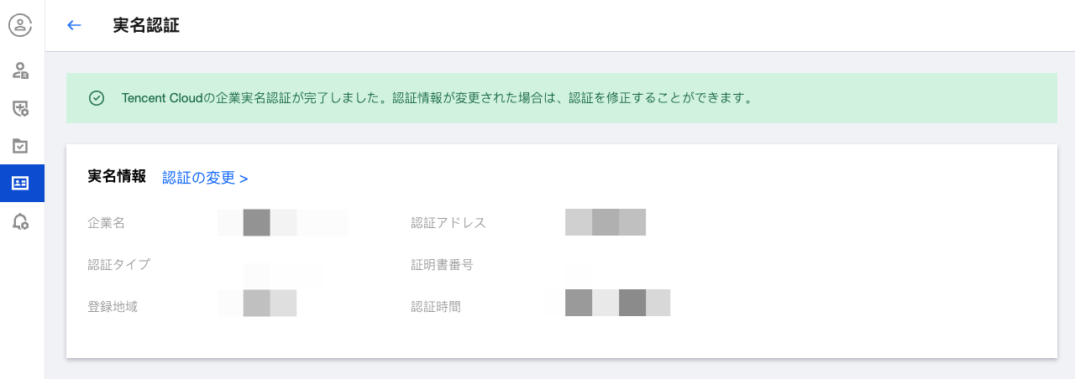Click the 実名認証 page title
Viewport: 1075px width, 379px height.
[x=146, y=25]
